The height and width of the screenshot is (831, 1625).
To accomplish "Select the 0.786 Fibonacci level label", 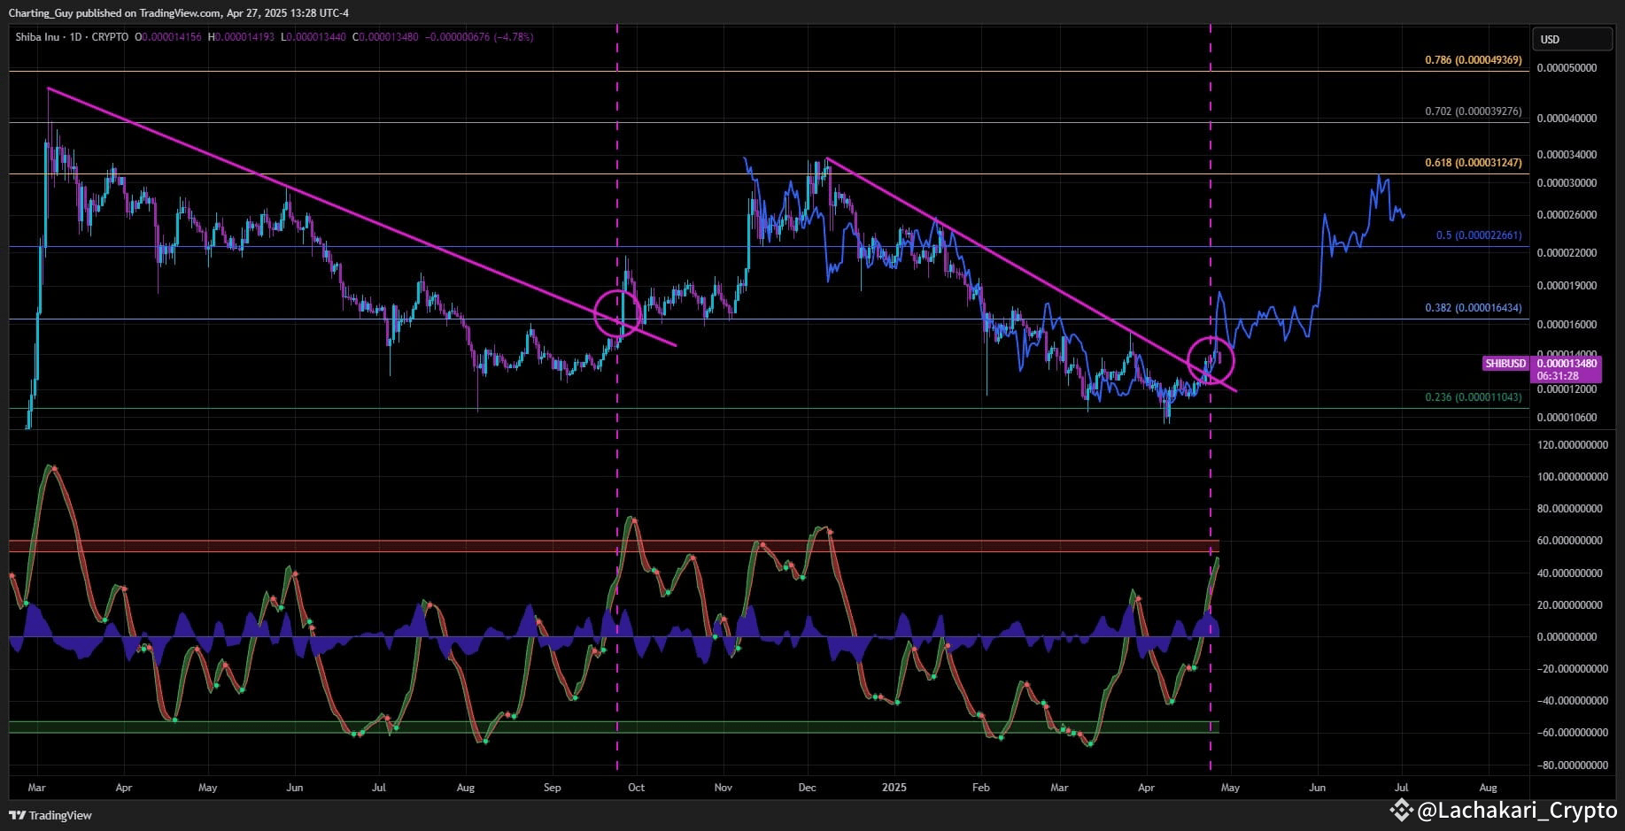I will click(1473, 60).
